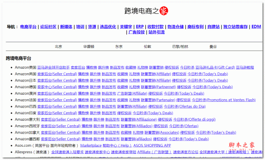Open Today's Deals in the Amazon印度 row
265x160 pixels.
tap(153, 113)
